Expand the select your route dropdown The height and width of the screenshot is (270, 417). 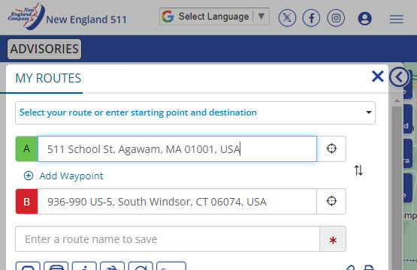click(x=195, y=112)
